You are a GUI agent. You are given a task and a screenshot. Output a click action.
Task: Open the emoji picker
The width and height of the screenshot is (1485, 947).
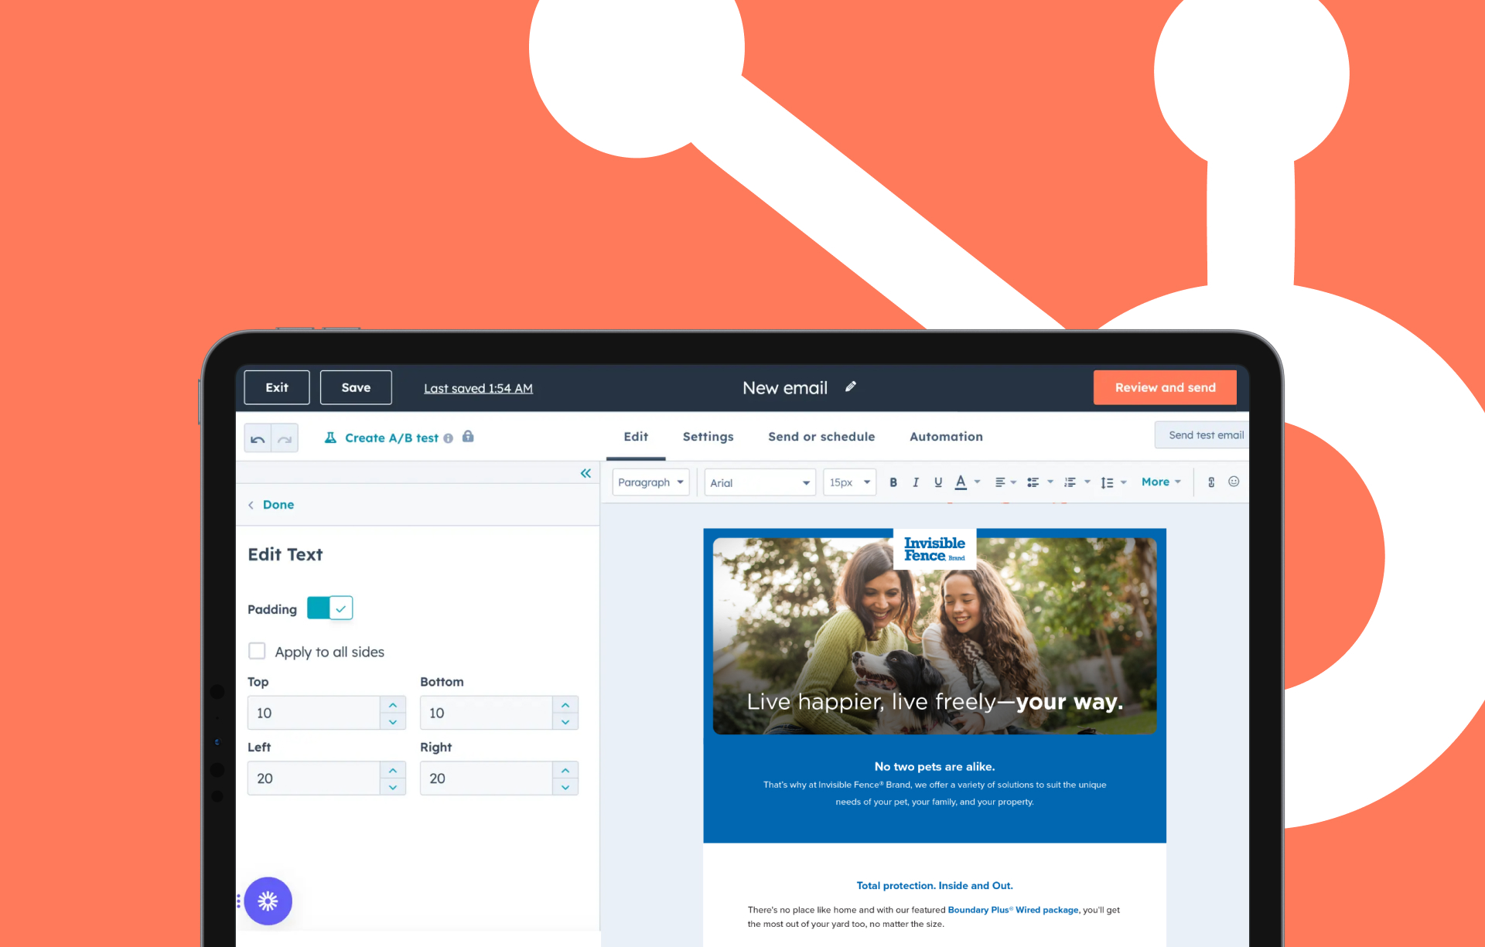(x=1234, y=482)
